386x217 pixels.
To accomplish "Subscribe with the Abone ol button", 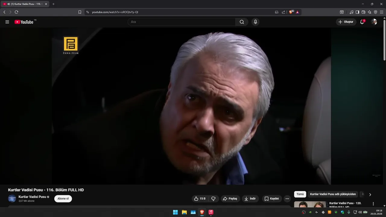I will click(x=63, y=199).
